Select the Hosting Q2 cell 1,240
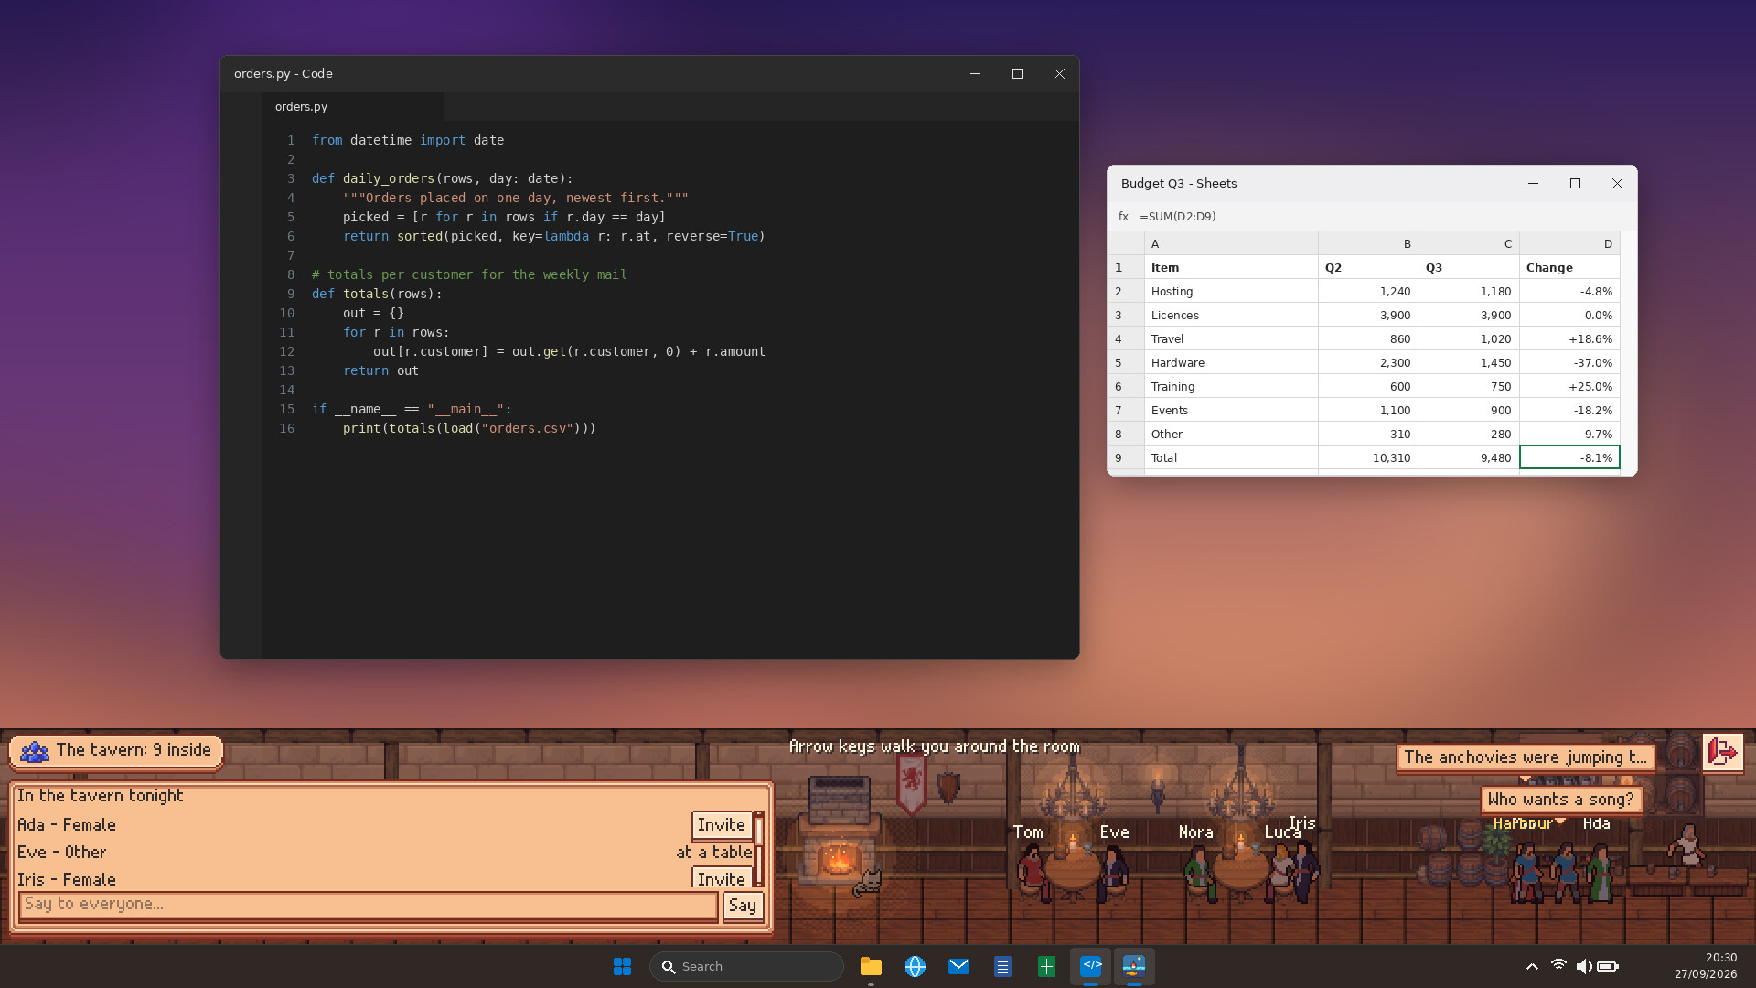 point(1368,291)
